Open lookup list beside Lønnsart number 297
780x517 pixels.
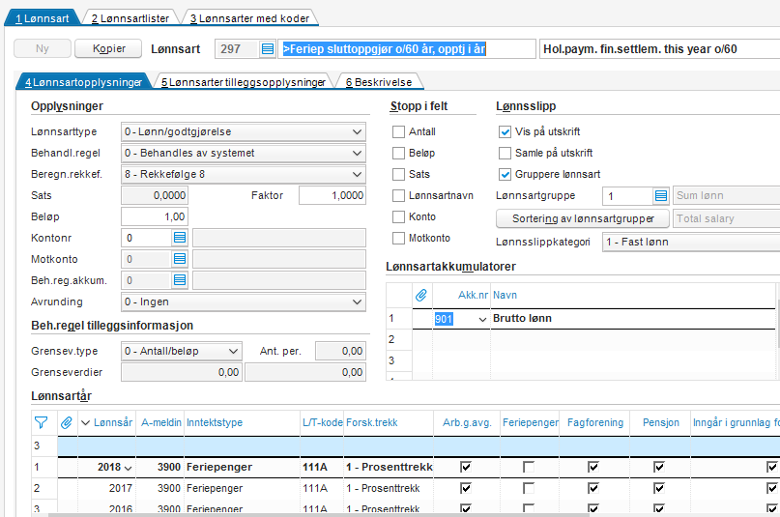tap(268, 49)
